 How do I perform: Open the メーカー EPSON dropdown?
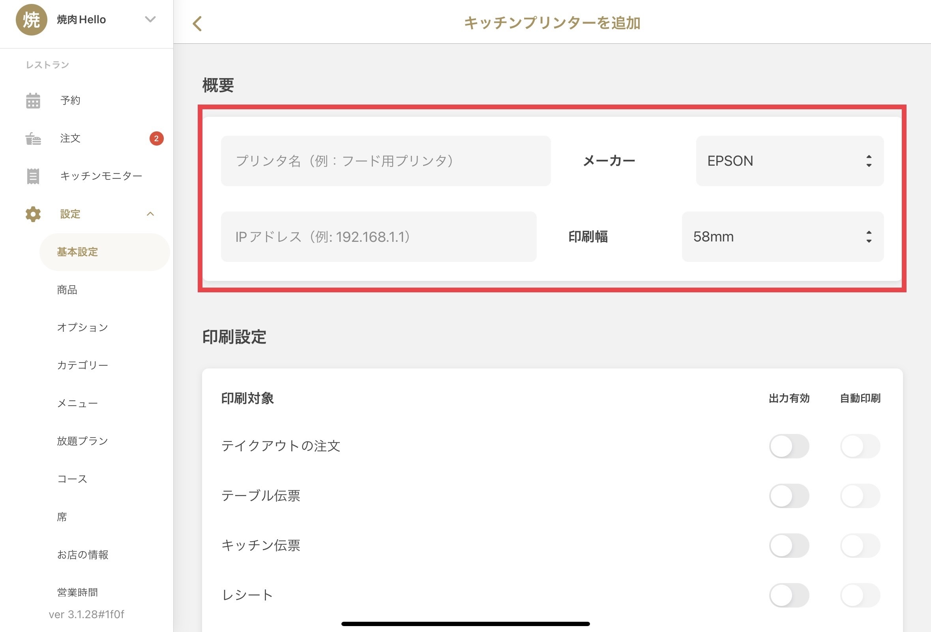click(789, 161)
